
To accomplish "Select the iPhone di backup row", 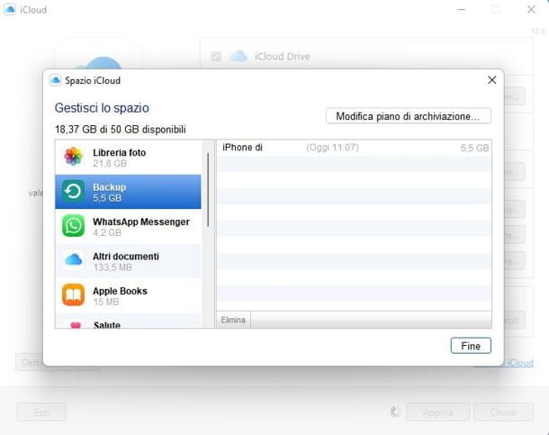I will pos(354,148).
